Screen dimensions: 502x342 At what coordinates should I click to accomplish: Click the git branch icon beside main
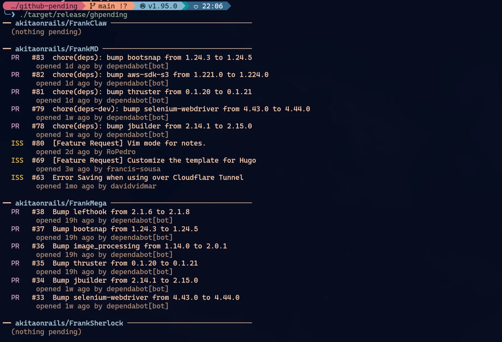pos(92,6)
